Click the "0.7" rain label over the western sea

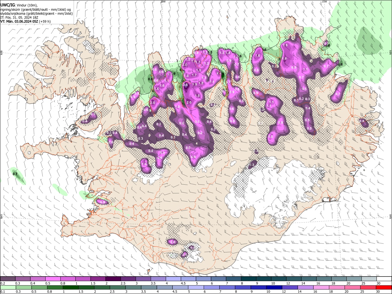coord(15,174)
